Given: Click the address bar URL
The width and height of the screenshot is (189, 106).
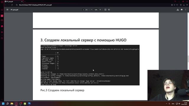Looking at the screenshot, I should 35,5.
